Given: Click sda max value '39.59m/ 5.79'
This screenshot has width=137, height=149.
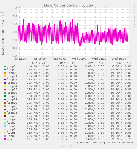Looking at the screenshot, I should pyautogui.click(x=121, y=139).
